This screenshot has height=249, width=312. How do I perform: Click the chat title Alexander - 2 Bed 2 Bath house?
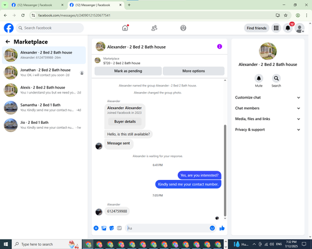click(x=137, y=47)
